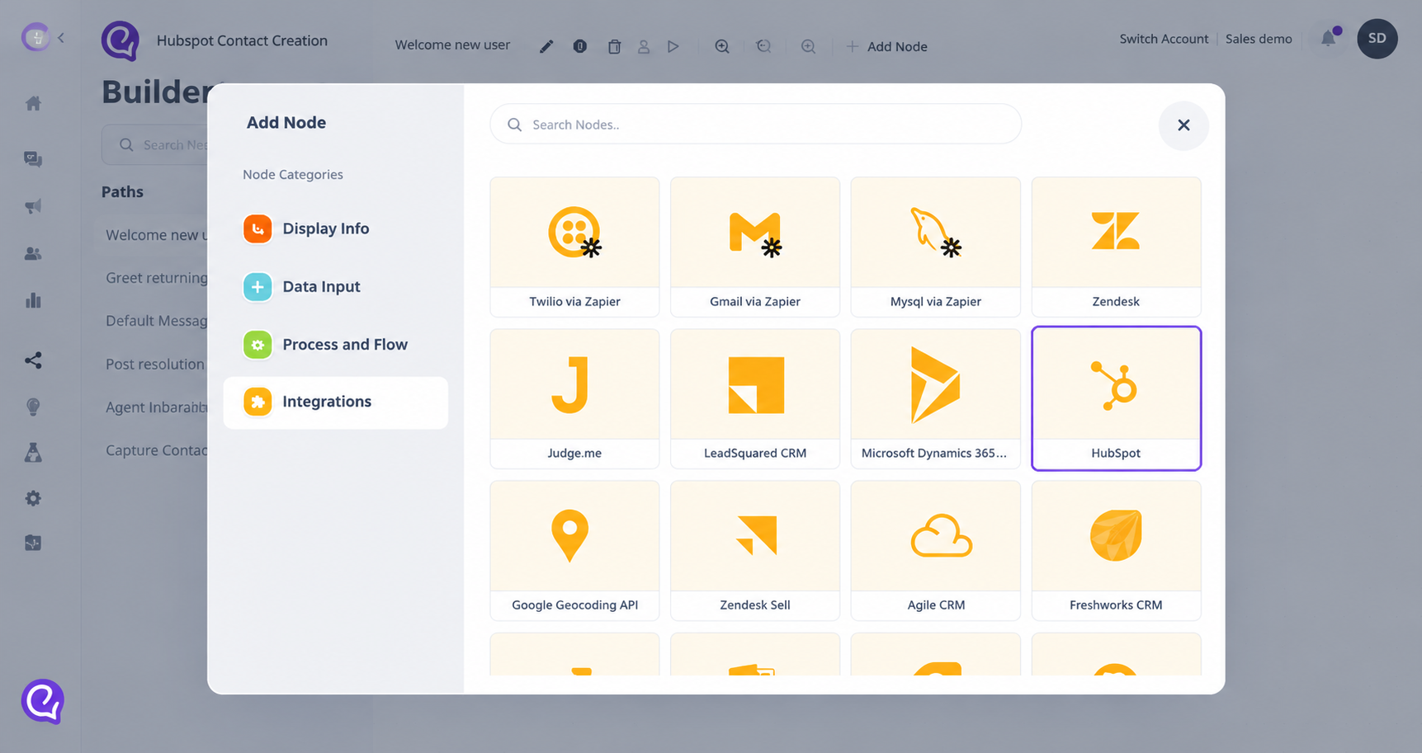
Task: Add the Mysql via Zapier node
Action: click(936, 247)
